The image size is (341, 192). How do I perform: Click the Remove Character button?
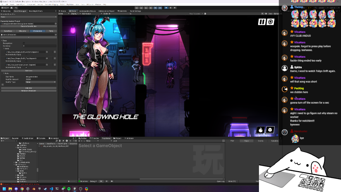coord(28,90)
